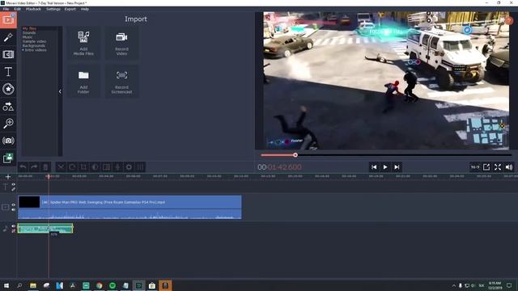The height and width of the screenshot is (291, 518).
Task: Play the preview video
Action: pos(385,167)
